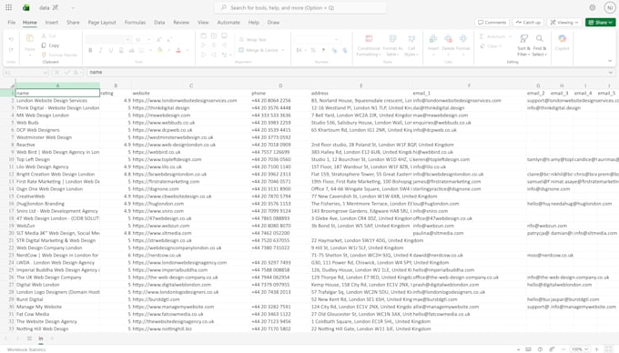Toggle Wrap Text
Viewport: 619px width, 353px height.
[253, 39]
